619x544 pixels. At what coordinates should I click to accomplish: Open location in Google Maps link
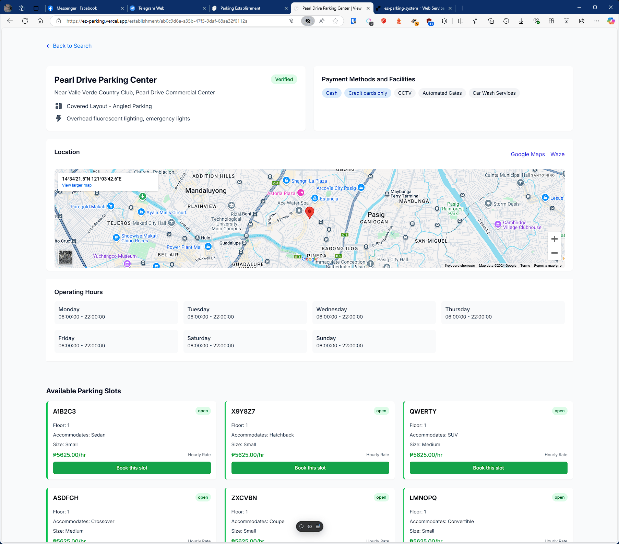click(x=527, y=154)
